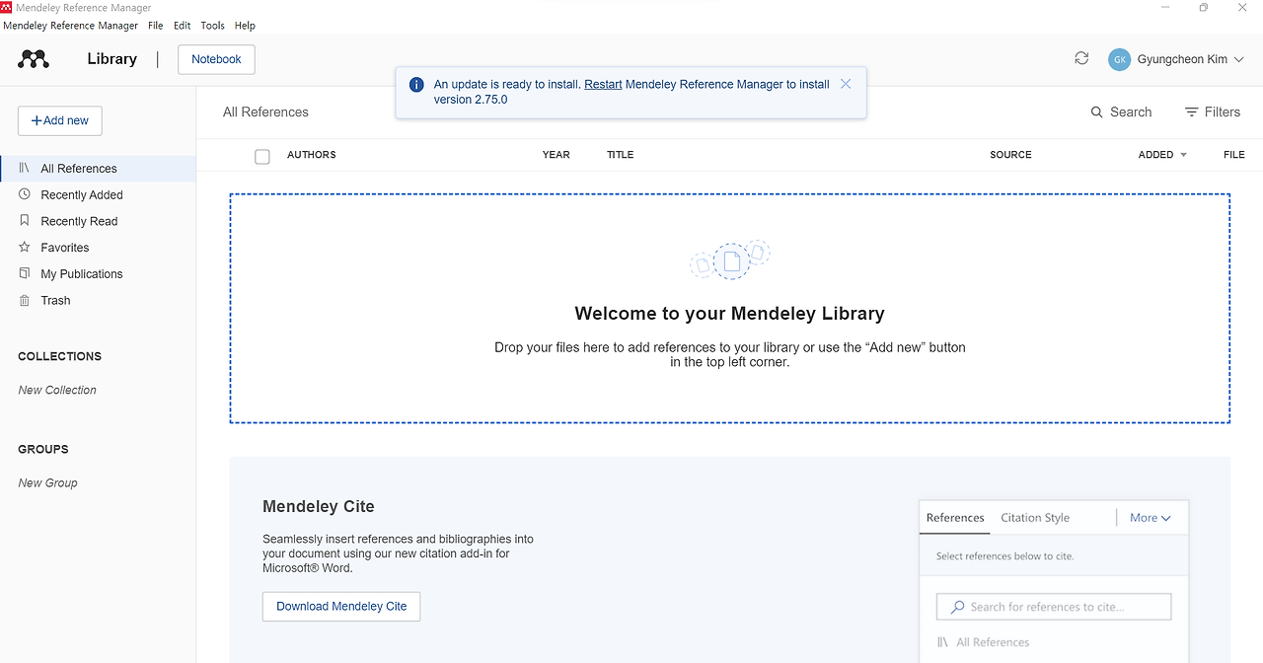The image size is (1263, 663).
Task: Click the Search magnifier icon
Action: [1096, 112]
